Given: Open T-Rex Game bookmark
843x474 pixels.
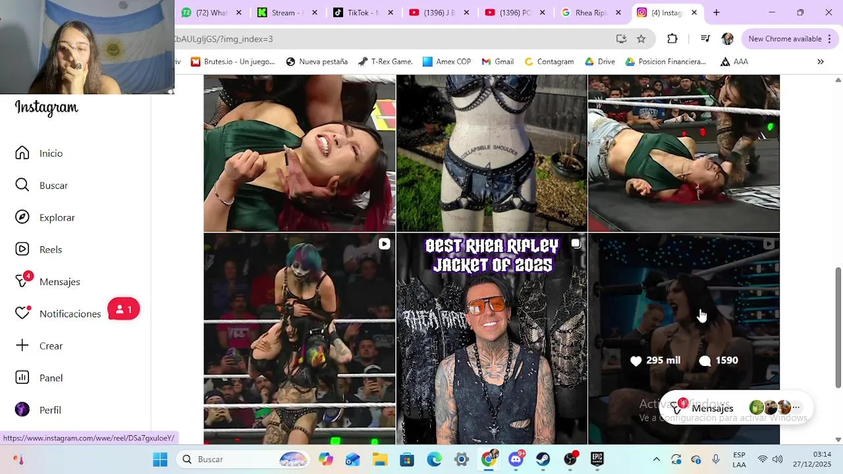Looking at the screenshot, I should click(x=385, y=61).
